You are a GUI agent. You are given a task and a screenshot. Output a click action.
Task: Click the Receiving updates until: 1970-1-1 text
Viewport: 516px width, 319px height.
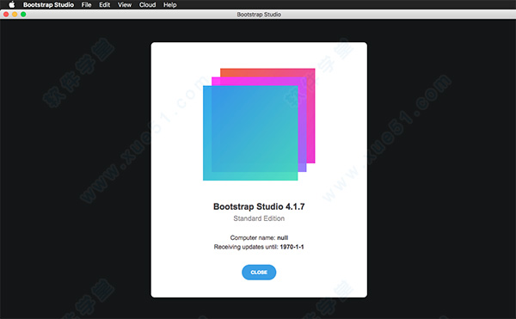pyautogui.click(x=259, y=247)
